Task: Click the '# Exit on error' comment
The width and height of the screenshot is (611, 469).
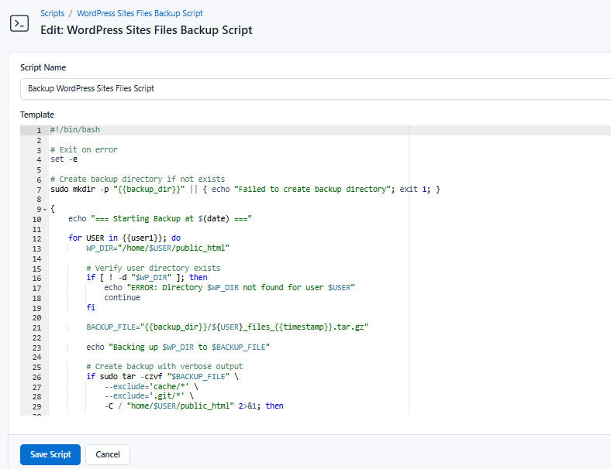Action: click(84, 149)
